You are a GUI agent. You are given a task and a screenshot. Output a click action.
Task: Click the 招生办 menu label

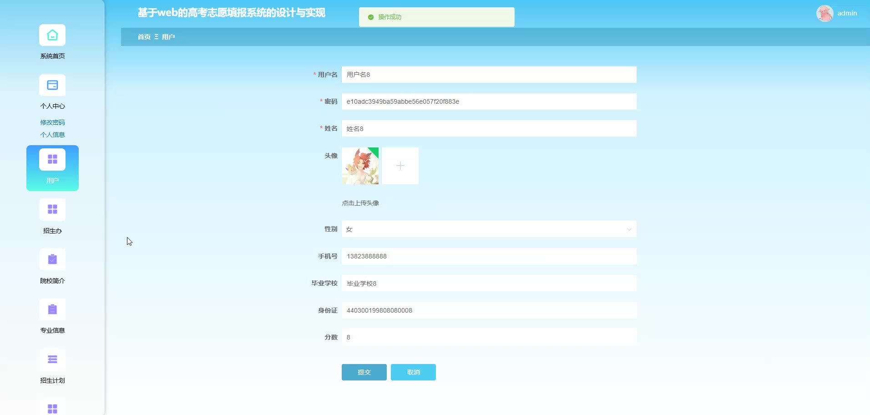pos(52,231)
